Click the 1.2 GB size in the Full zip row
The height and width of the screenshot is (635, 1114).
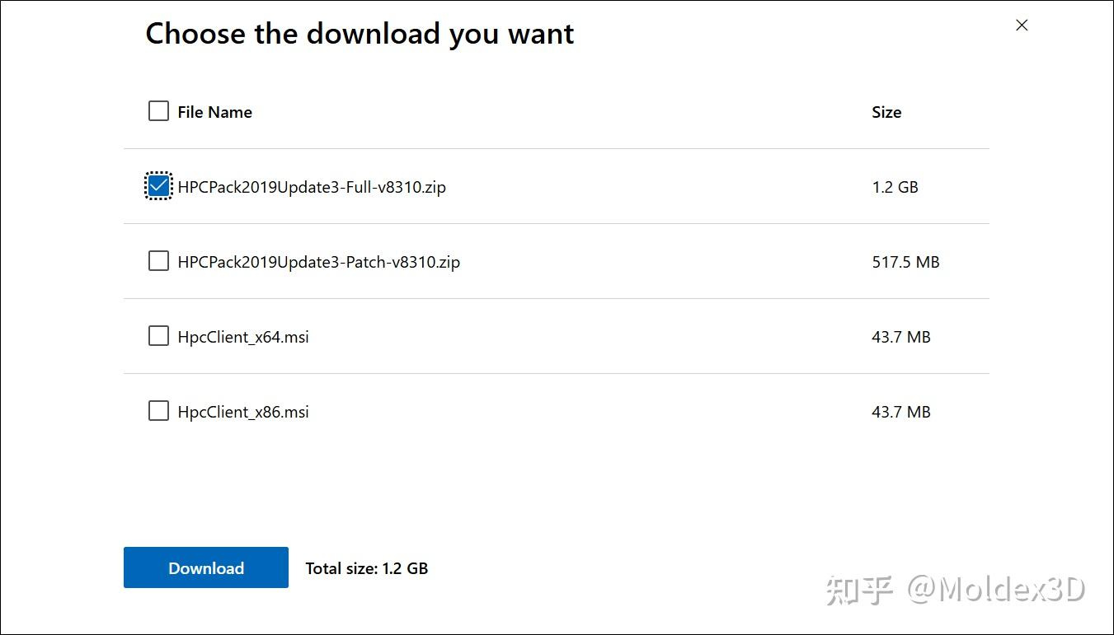point(895,187)
